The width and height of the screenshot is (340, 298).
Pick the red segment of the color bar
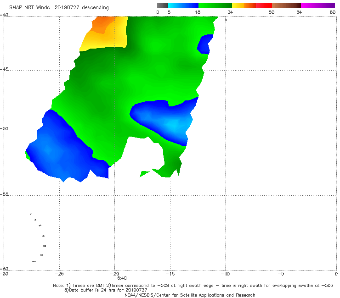coord(264,6)
